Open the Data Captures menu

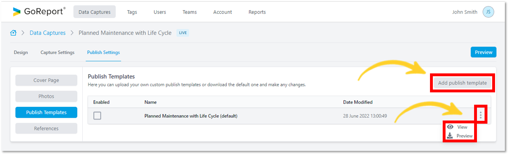click(95, 12)
